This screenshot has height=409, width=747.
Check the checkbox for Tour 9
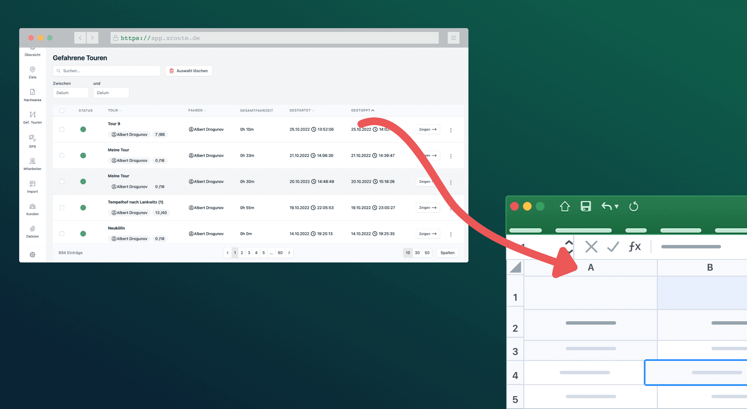coord(62,129)
